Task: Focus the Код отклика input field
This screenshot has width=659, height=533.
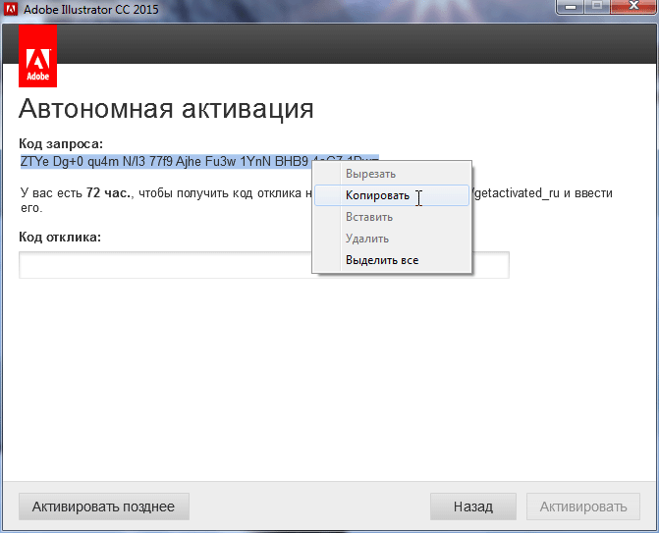Action: 264,265
